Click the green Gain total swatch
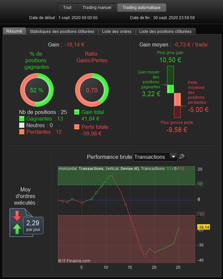 pyautogui.click(x=77, y=112)
